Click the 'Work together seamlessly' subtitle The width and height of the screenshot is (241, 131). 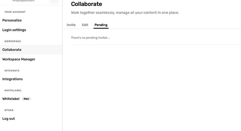point(125,13)
